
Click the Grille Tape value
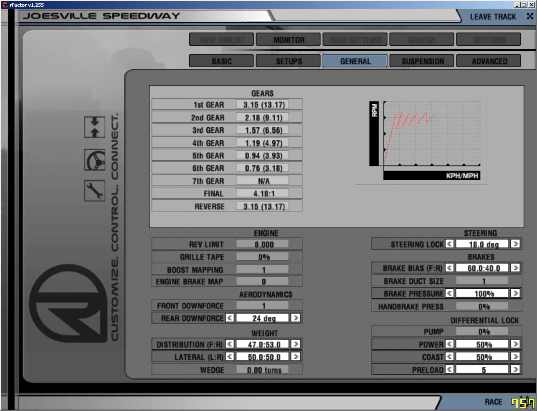(x=263, y=257)
